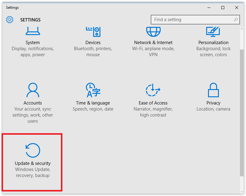Click 'Background, lock screen, colors' description
The image size is (246, 196).
[213, 52]
